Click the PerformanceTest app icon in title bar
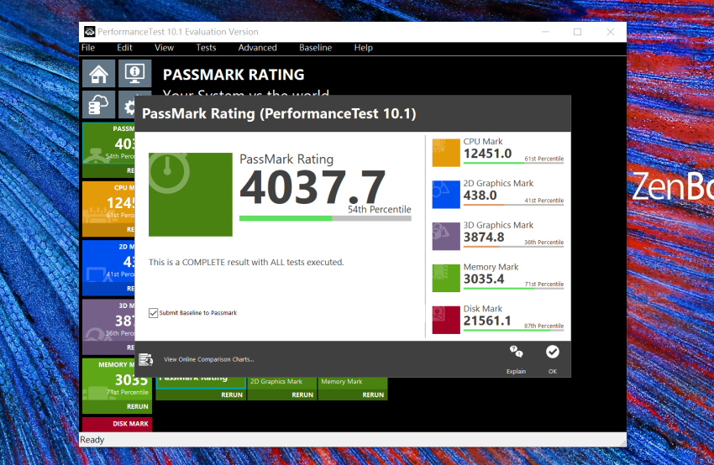Screen dimensions: 714x465 pos(90,31)
